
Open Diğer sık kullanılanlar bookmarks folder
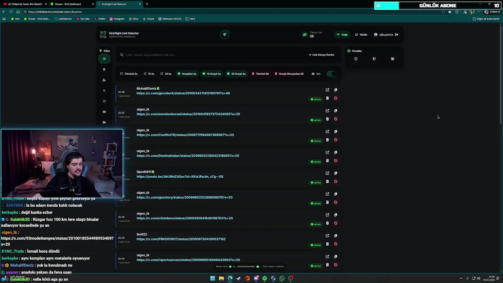click(486, 19)
